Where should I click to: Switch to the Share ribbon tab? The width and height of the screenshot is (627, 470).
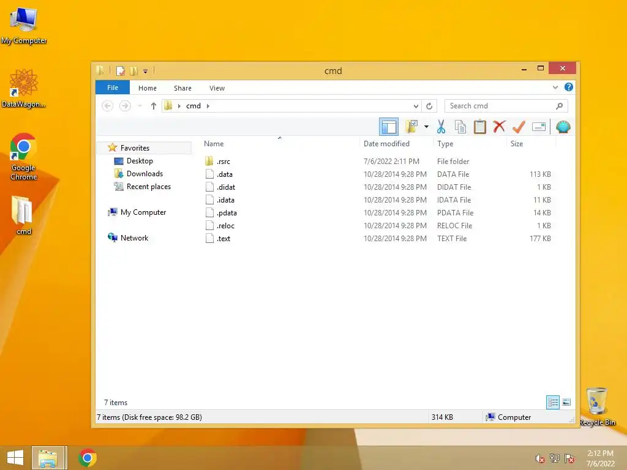pos(182,88)
